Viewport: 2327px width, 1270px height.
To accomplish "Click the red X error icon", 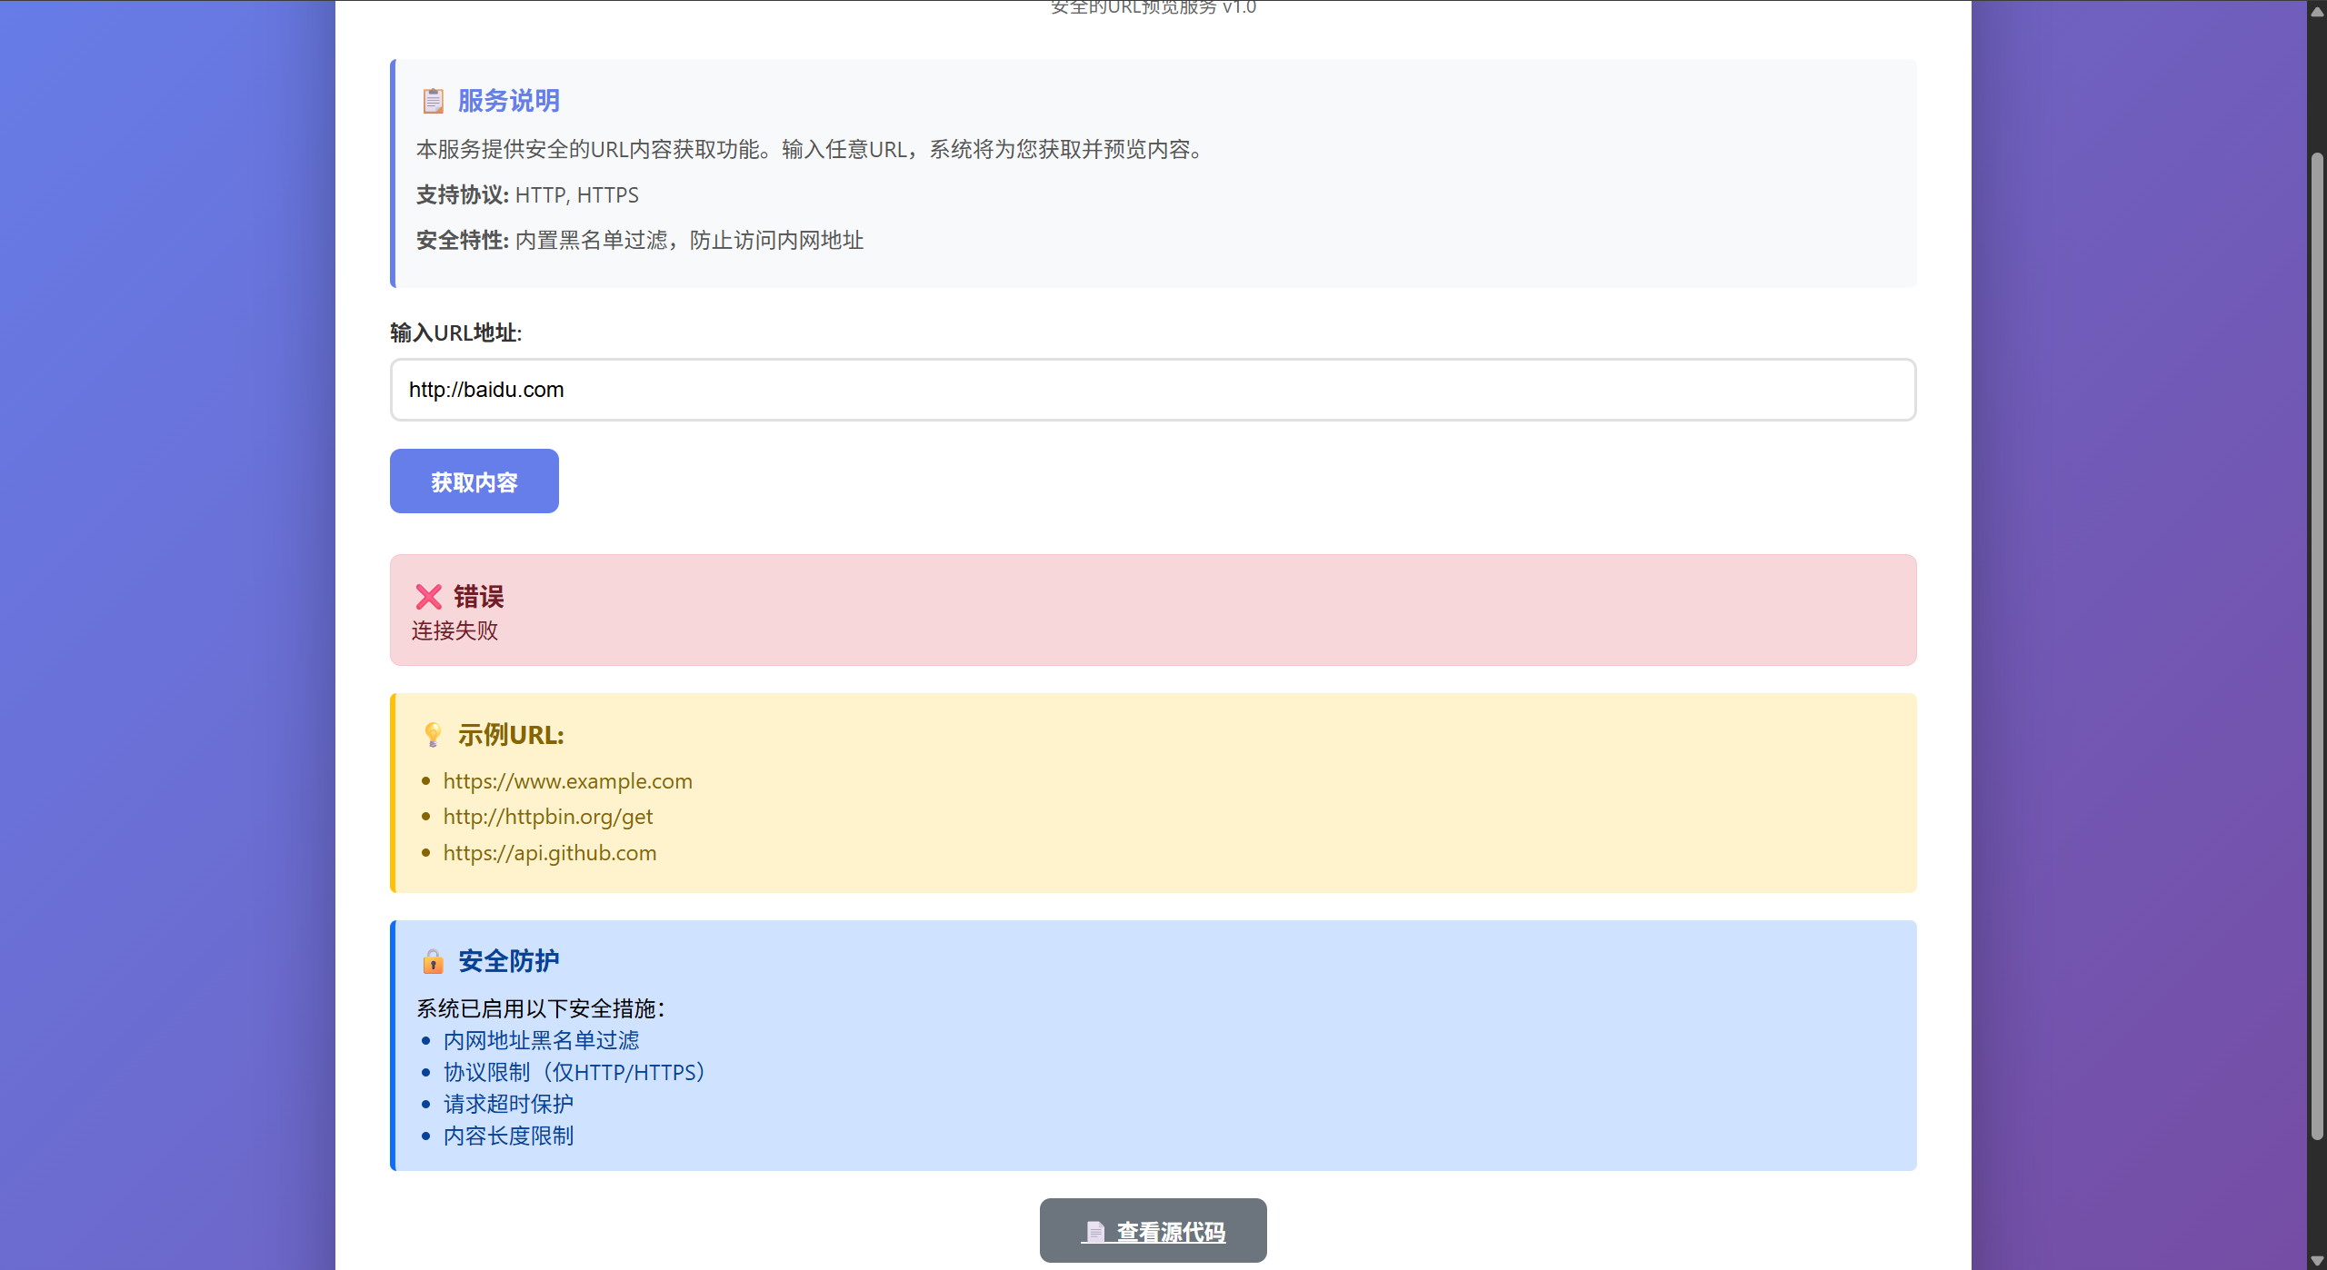I will (x=428, y=597).
